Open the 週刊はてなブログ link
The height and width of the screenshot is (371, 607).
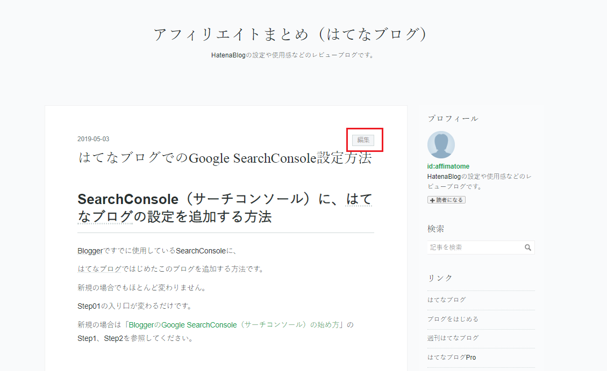[453, 338]
